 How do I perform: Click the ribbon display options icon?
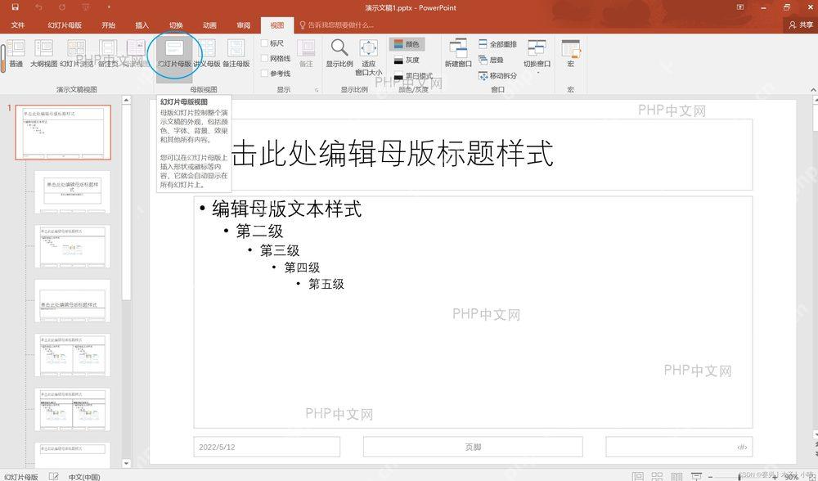pyautogui.click(x=740, y=7)
